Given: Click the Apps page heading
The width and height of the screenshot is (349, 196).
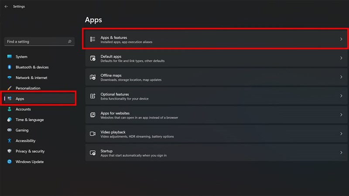Looking at the screenshot, I should pos(93,20).
